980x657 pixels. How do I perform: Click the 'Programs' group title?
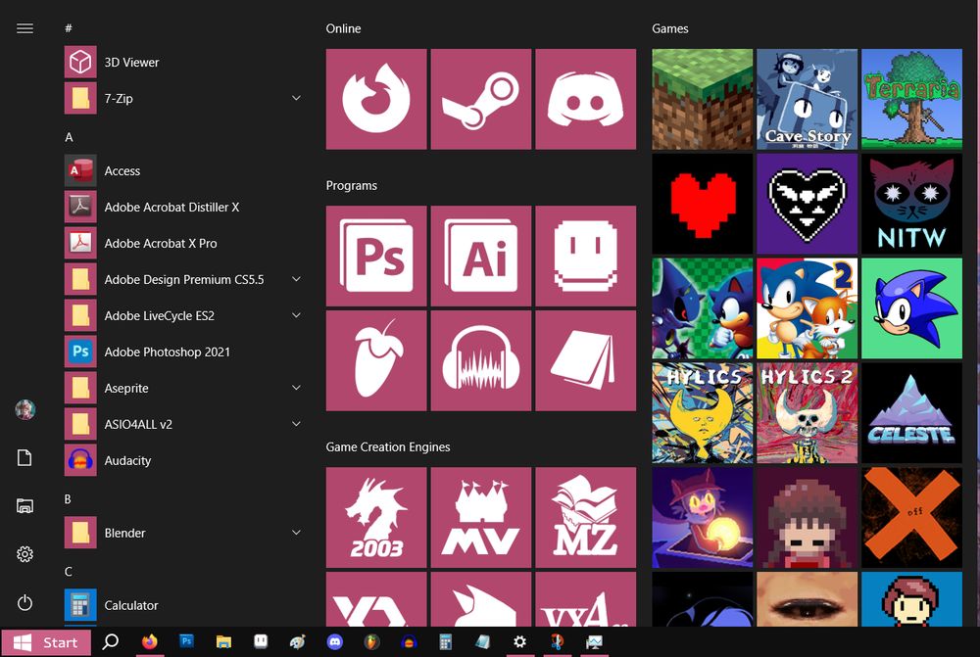(351, 185)
